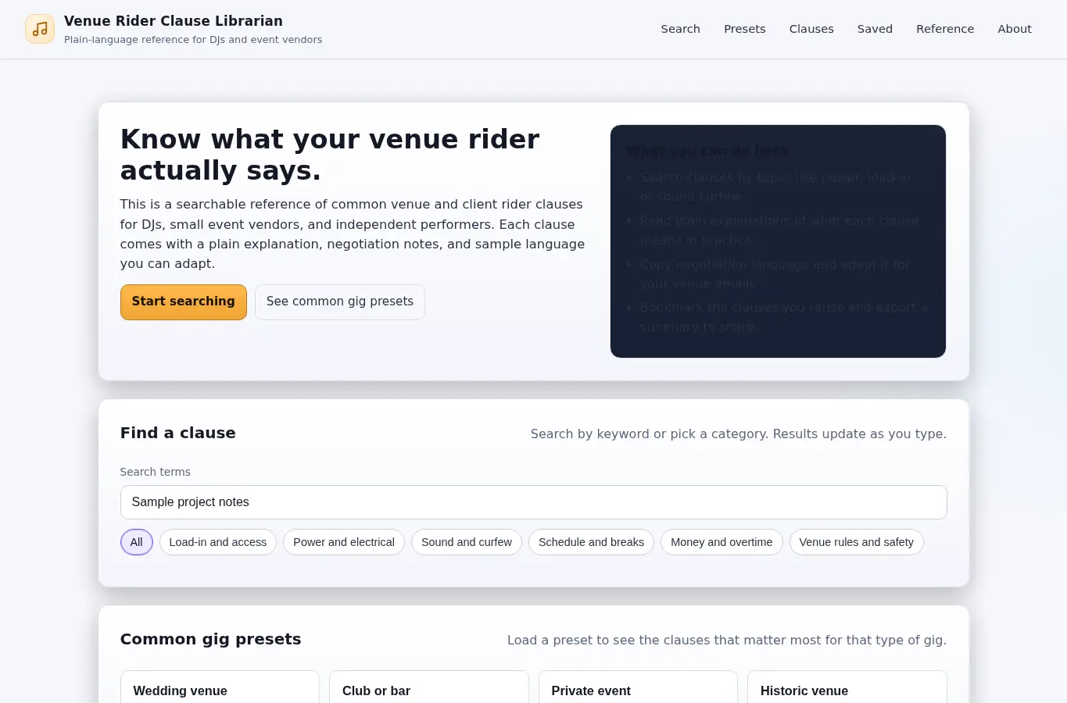
Task: Select the All category chip
Action: (x=136, y=542)
